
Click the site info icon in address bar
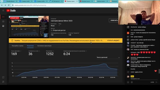pyautogui.click(x=13, y=5)
